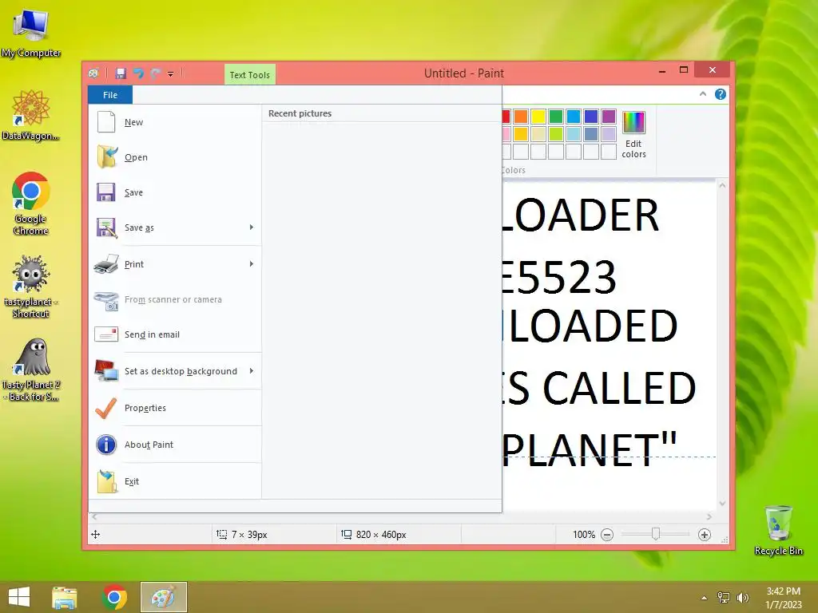
Task: Click the zoom out minus button
Action: click(607, 535)
